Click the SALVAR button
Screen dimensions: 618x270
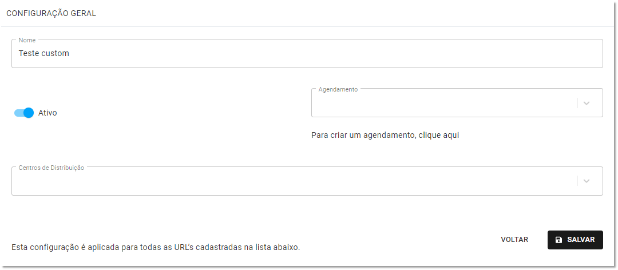(575, 240)
